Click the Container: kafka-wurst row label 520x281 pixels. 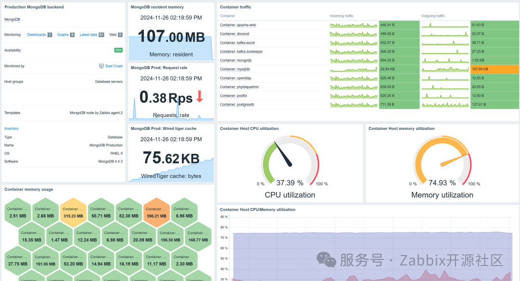[x=237, y=43]
